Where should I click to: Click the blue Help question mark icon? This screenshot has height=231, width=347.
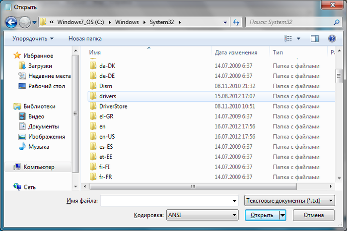tap(332, 39)
